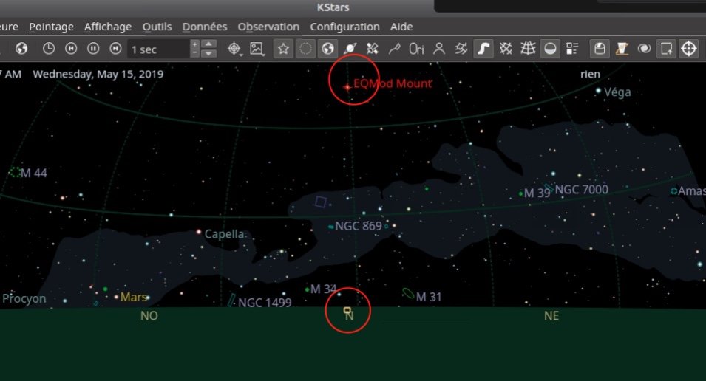This screenshot has height=381, width=706.
Task: Select the M 34 cluster label
Action: (x=323, y=289)
